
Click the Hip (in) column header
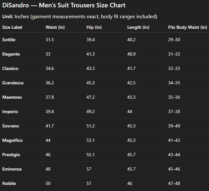(94, 27)
